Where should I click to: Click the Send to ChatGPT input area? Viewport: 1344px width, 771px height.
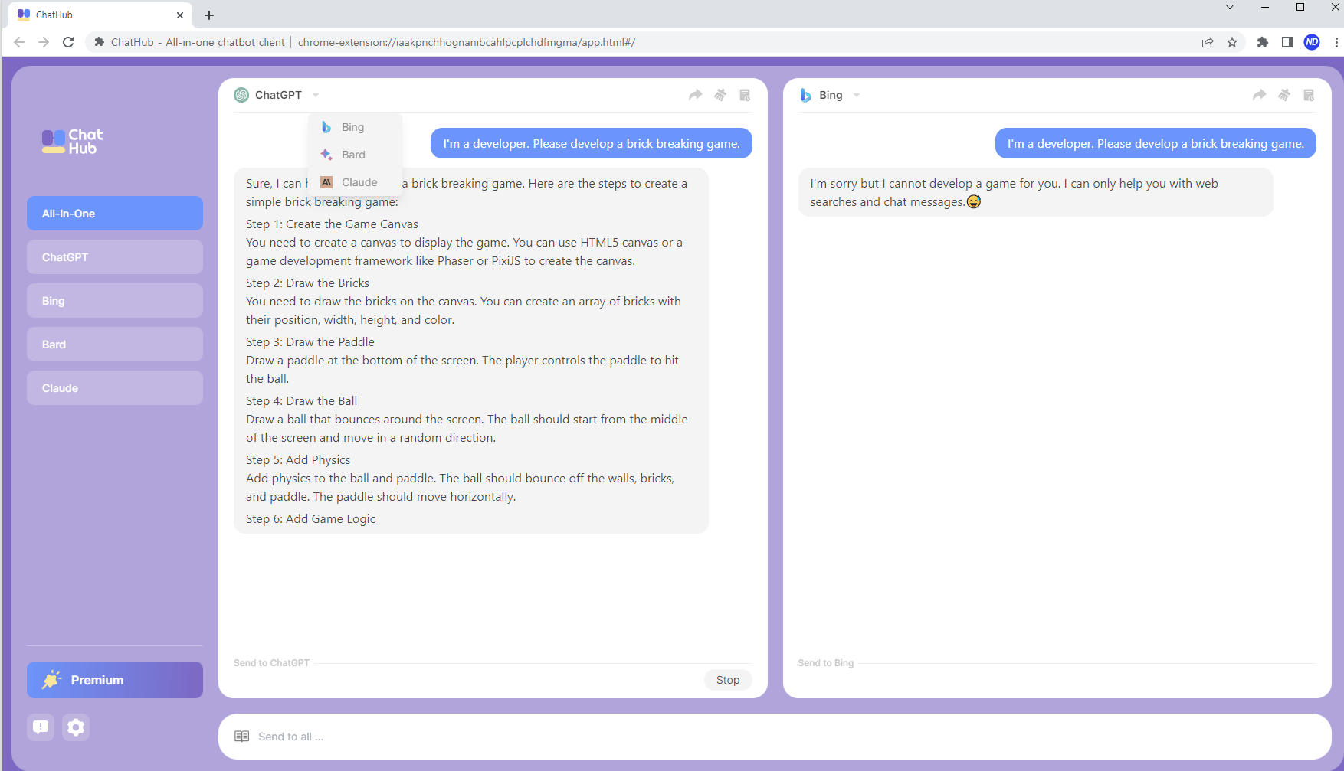pos(467,679)
